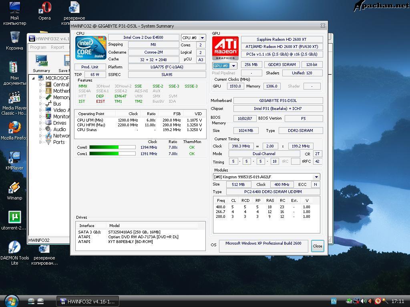The height and width of the screenshot is (307, 410).
Task: Click the taskbar clock showing 17:11
Action: click(398, 301)
